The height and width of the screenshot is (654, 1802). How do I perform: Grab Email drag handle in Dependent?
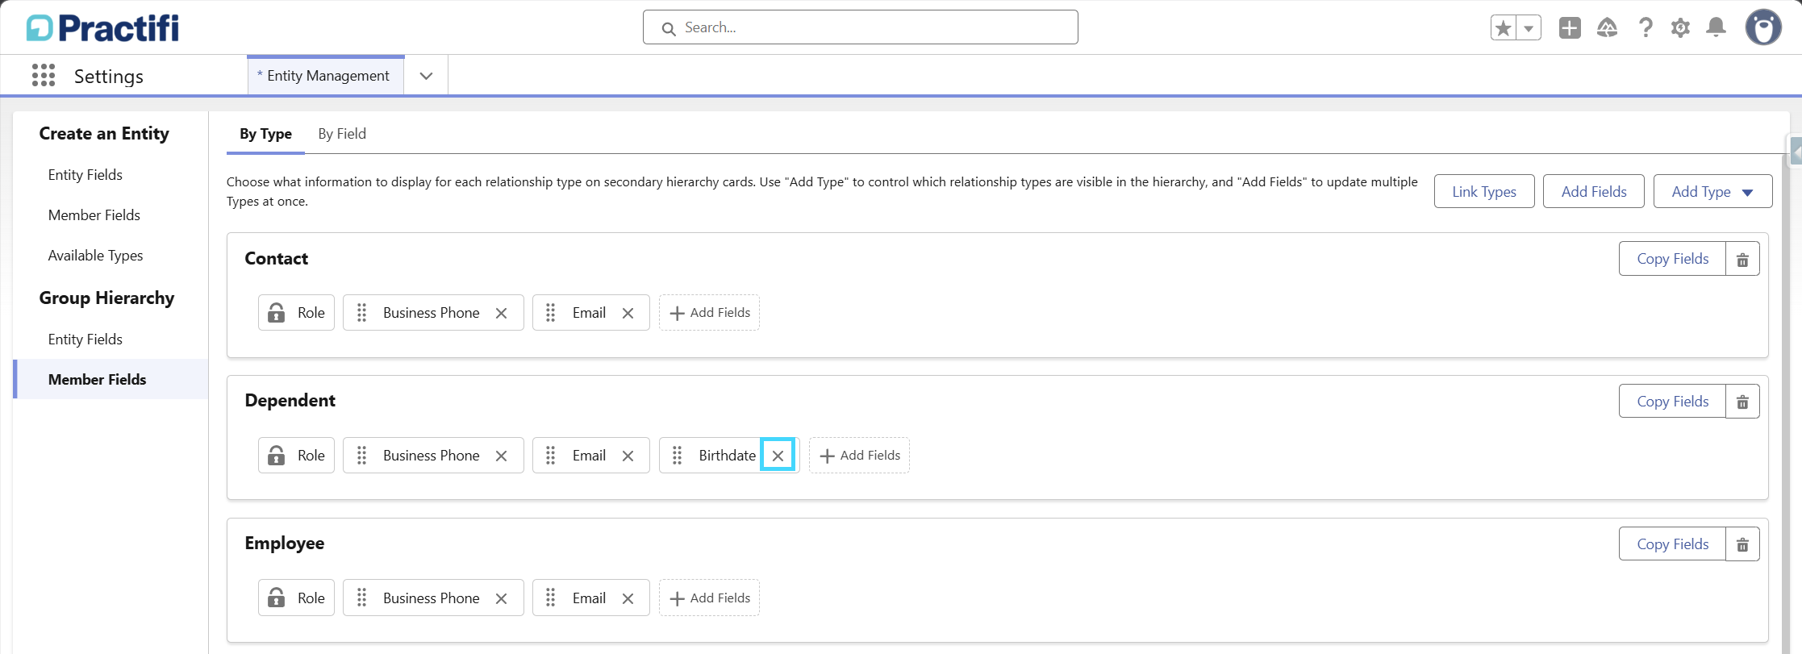click(x=551, y=456)
